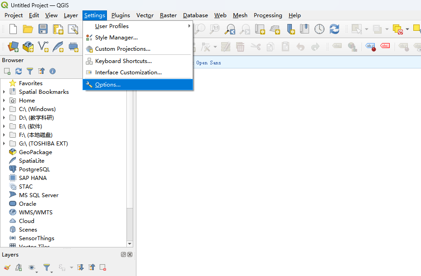Expand the F:\ drive in Browser
This screenshot has height=276, width=421.
(4, 135)
